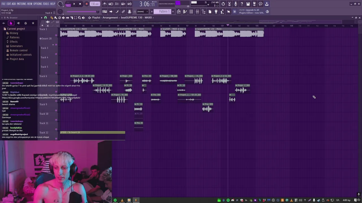Viewport: 362px width, 203px height.
Task: Open the TOOLS menu
Action: [x=46, y=4]
